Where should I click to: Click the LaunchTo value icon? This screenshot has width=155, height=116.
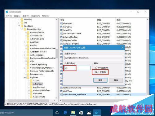[x=61, y=30]
